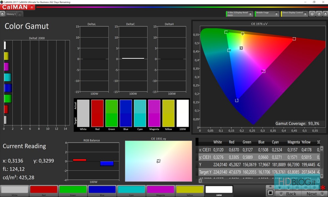The width and height of the screenshot is (328, 197).
Task: Open the settings gear
Action: click(x=312, y=14)
